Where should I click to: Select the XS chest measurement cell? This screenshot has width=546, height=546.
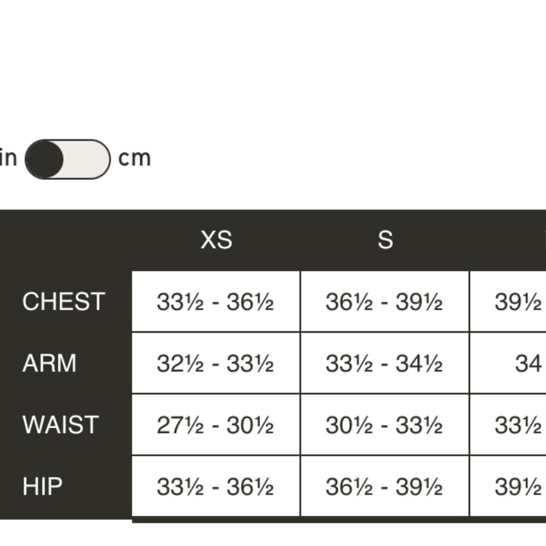click(216, 302)
